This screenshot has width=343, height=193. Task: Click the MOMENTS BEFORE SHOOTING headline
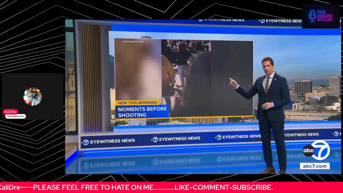coord(142,112)
